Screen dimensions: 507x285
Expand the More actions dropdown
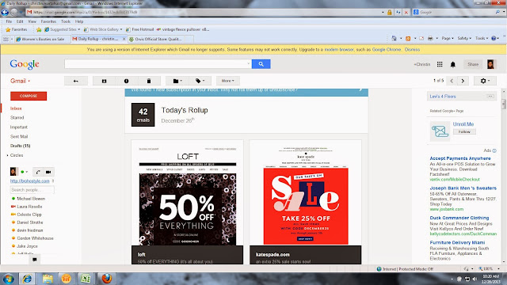(x=227, y=81)
